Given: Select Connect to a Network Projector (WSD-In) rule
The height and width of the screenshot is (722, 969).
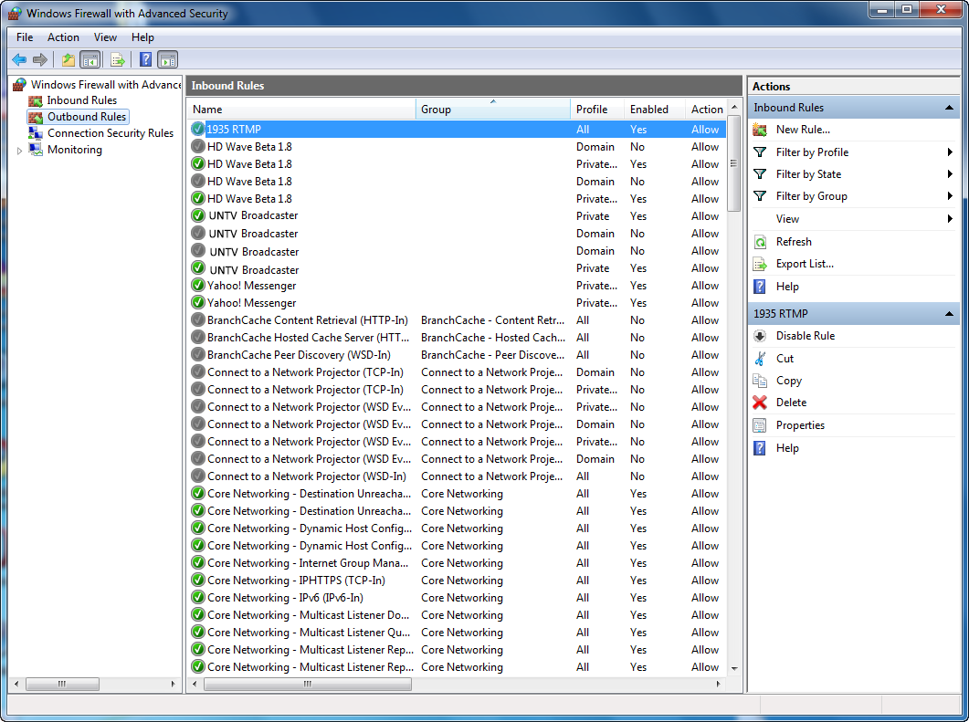Looking at the screenshot, I should click(x=457, y=476).
